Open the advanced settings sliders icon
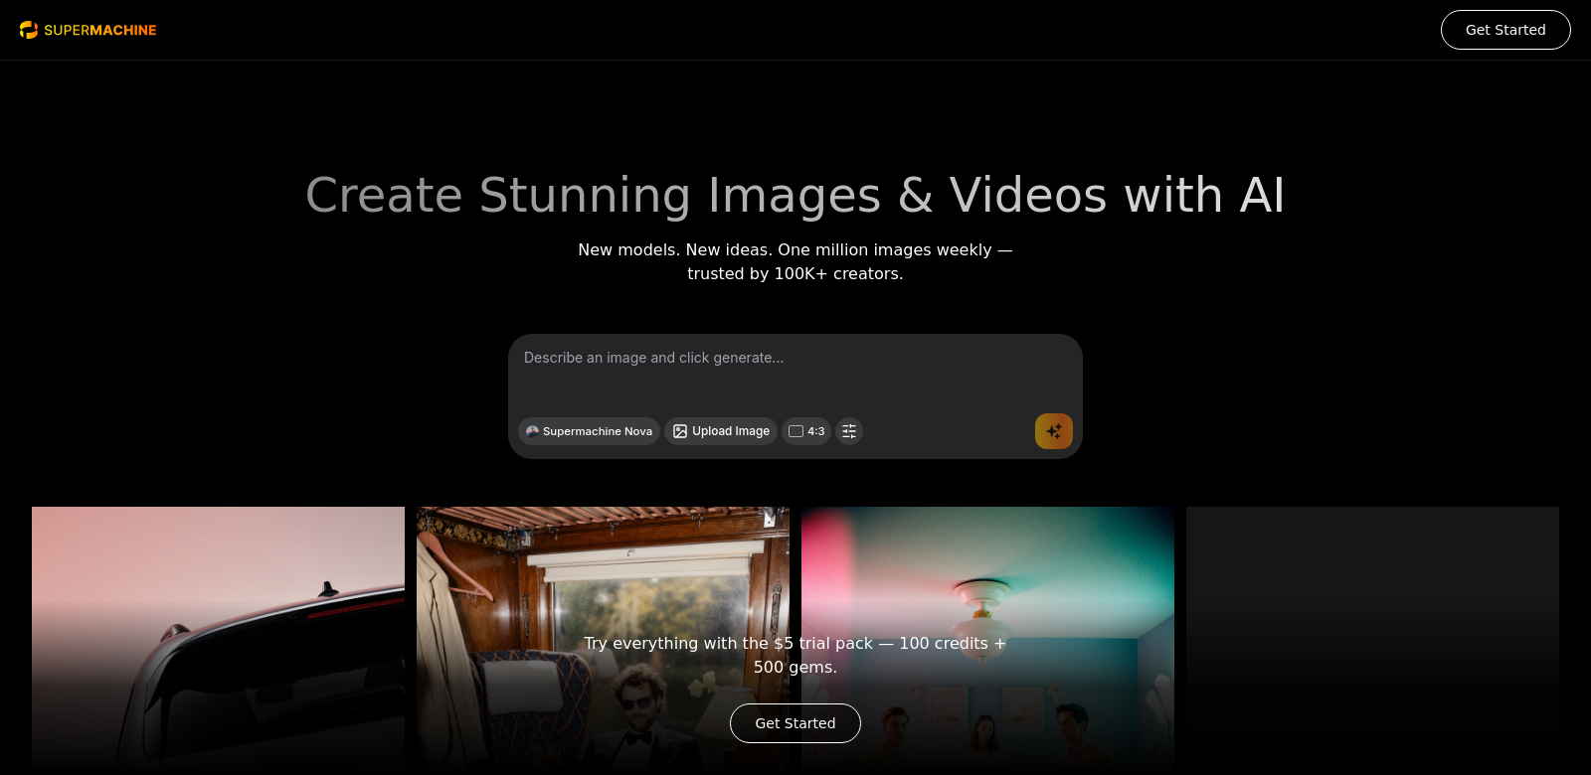Viewport: 1591px width, 775px height. click(x=849, y=431)
